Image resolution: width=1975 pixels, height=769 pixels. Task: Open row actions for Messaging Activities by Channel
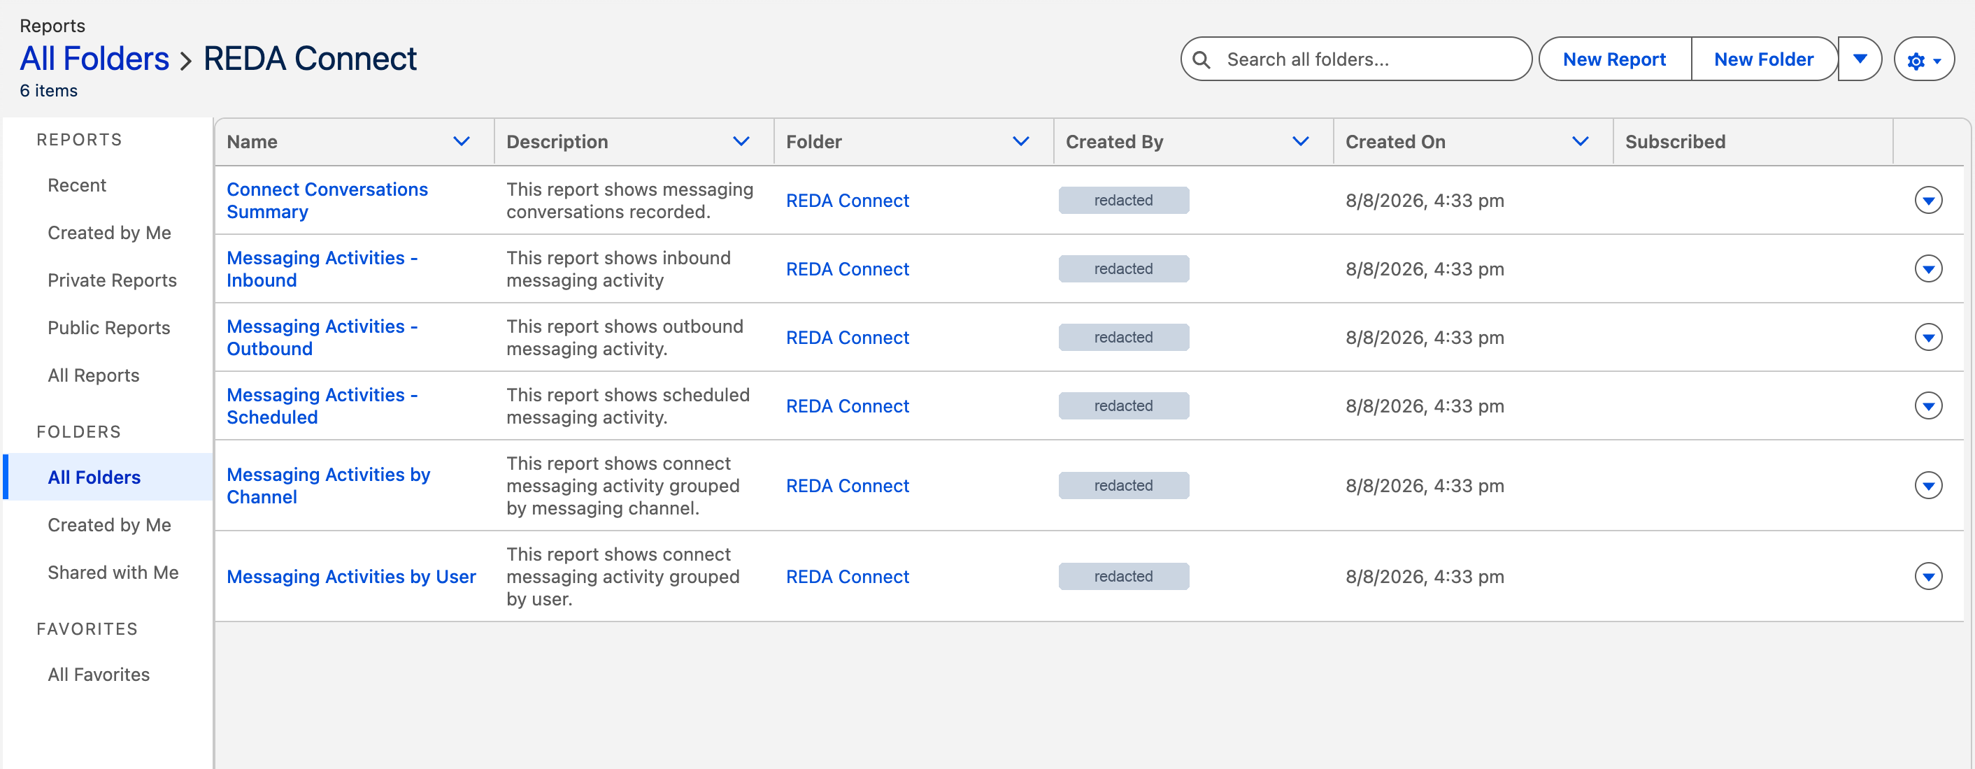(x=1927, y=485)
